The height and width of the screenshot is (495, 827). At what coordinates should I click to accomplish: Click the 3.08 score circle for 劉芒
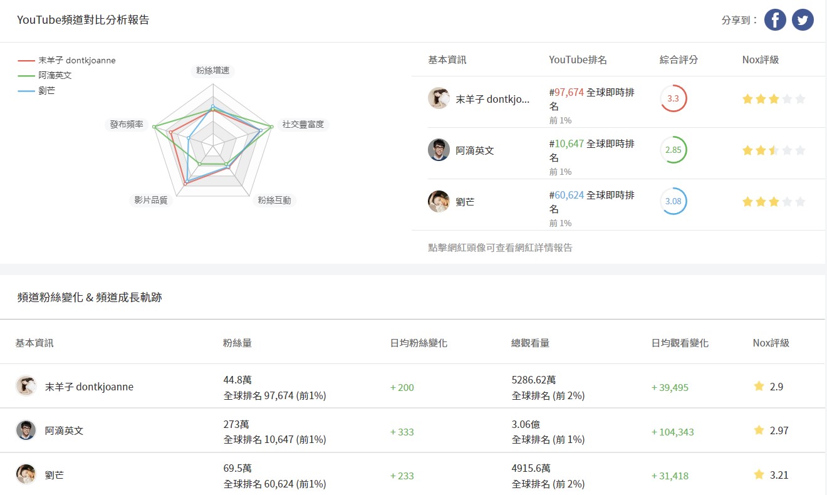674,201
